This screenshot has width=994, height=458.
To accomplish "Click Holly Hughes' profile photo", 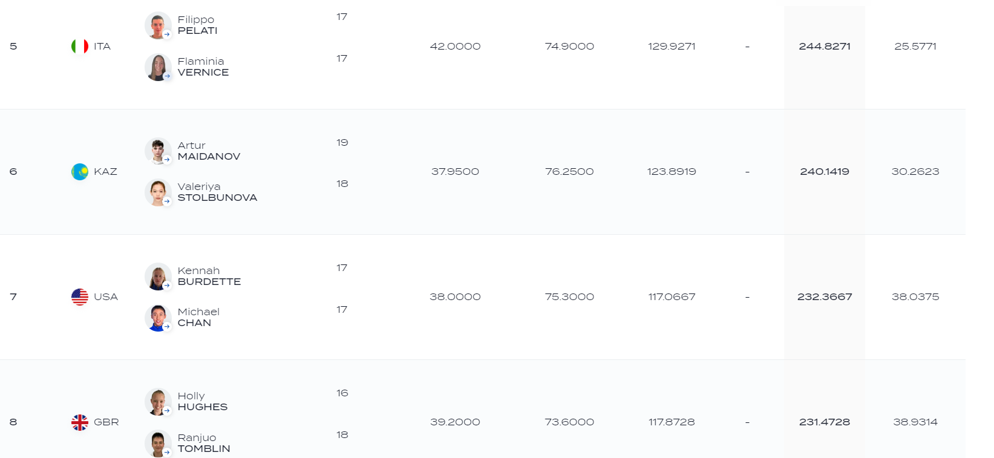I will [x=158, y=402].
